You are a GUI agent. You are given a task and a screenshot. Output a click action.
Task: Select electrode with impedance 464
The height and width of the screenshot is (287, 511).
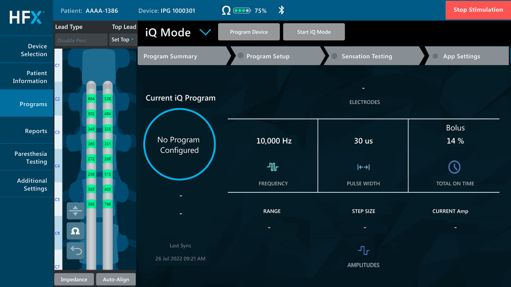[108, 114]
